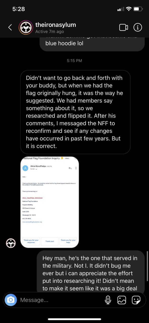Viewport: 149px width, 323px height.
Task: Open conversation info details icon
Action: [x=138, y=27]
